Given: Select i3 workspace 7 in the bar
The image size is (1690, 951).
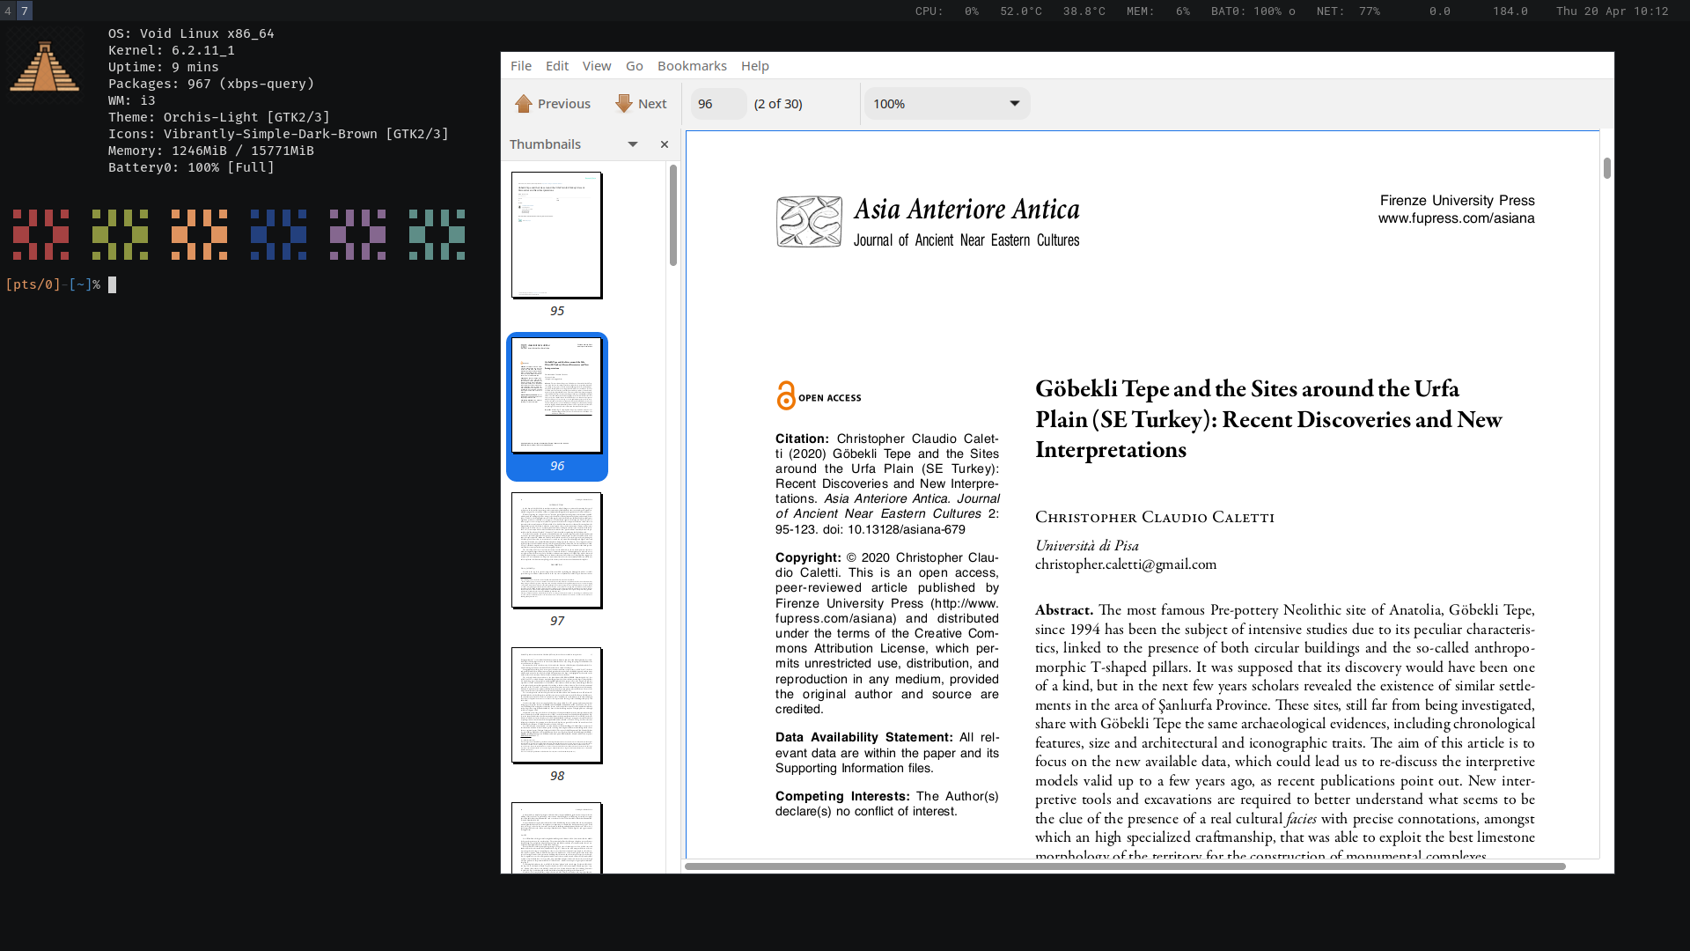Looking at the screenshot, I should [x=25, y=11].
